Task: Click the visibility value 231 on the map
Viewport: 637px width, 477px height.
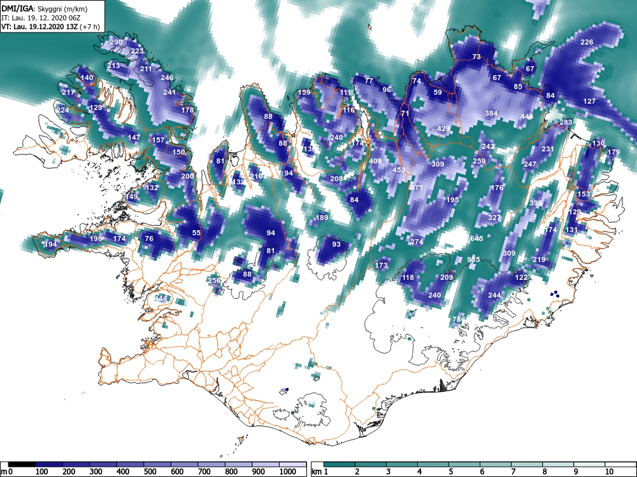Action: (548, 149)
